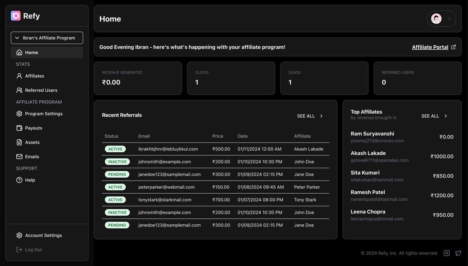Select the Ramesh Patel affiliate entry
468x266 pixels.
pos(401,195)
